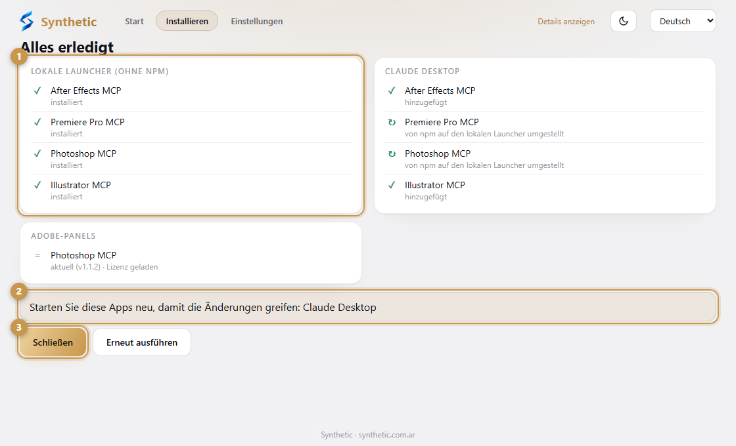Click the checkmark beside Illustrator MCP in Lokale Launcher

point(37,184)
